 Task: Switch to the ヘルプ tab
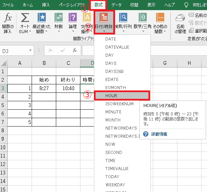coord(170,5)
